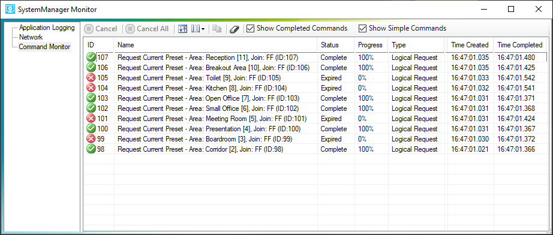
Task: Click the red error icon for ID 104
Action: [91, 88]
